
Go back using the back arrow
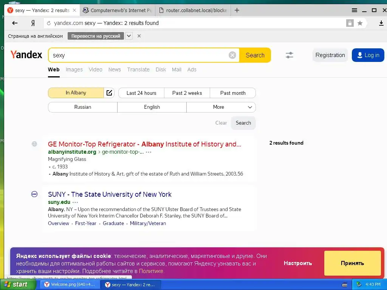click(x=15, y=23)
